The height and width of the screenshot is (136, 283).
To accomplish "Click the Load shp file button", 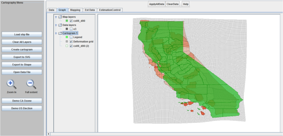I will 22,34.
